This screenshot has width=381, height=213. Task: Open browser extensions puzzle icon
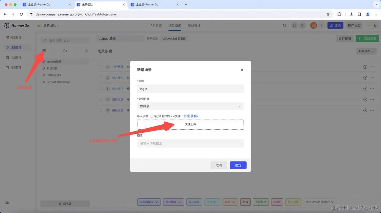coord(339,14)
